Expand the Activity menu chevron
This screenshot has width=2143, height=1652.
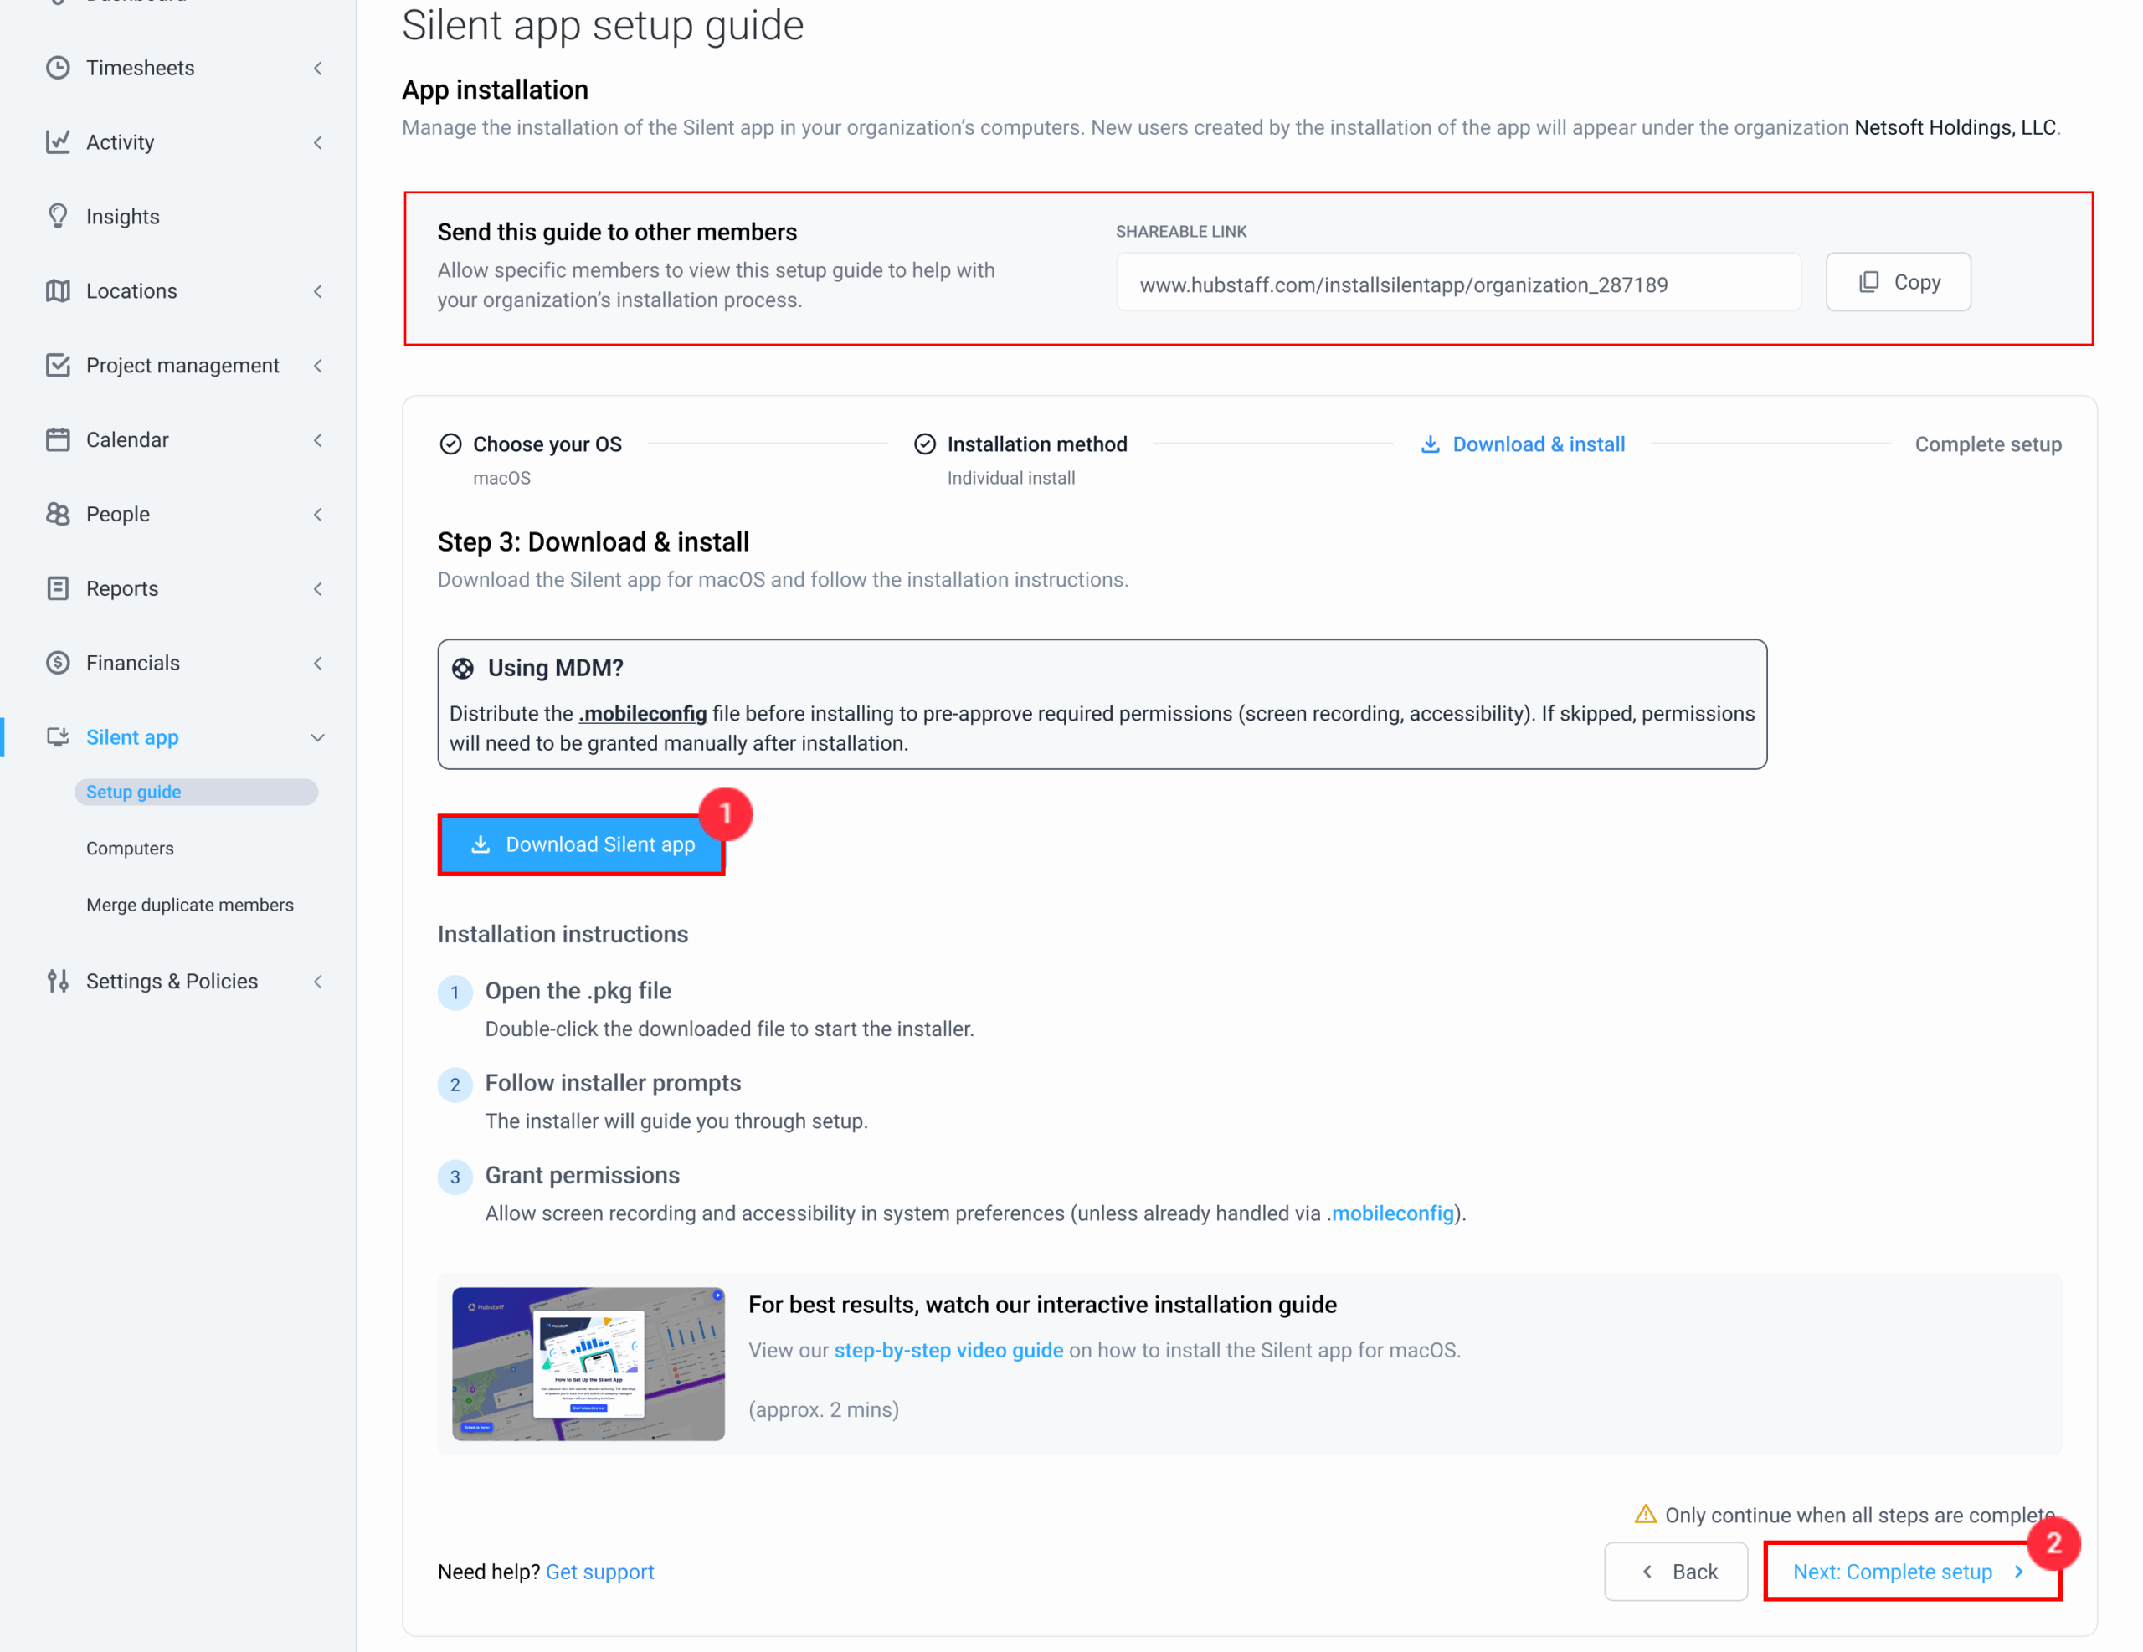(x=318, y=142)
